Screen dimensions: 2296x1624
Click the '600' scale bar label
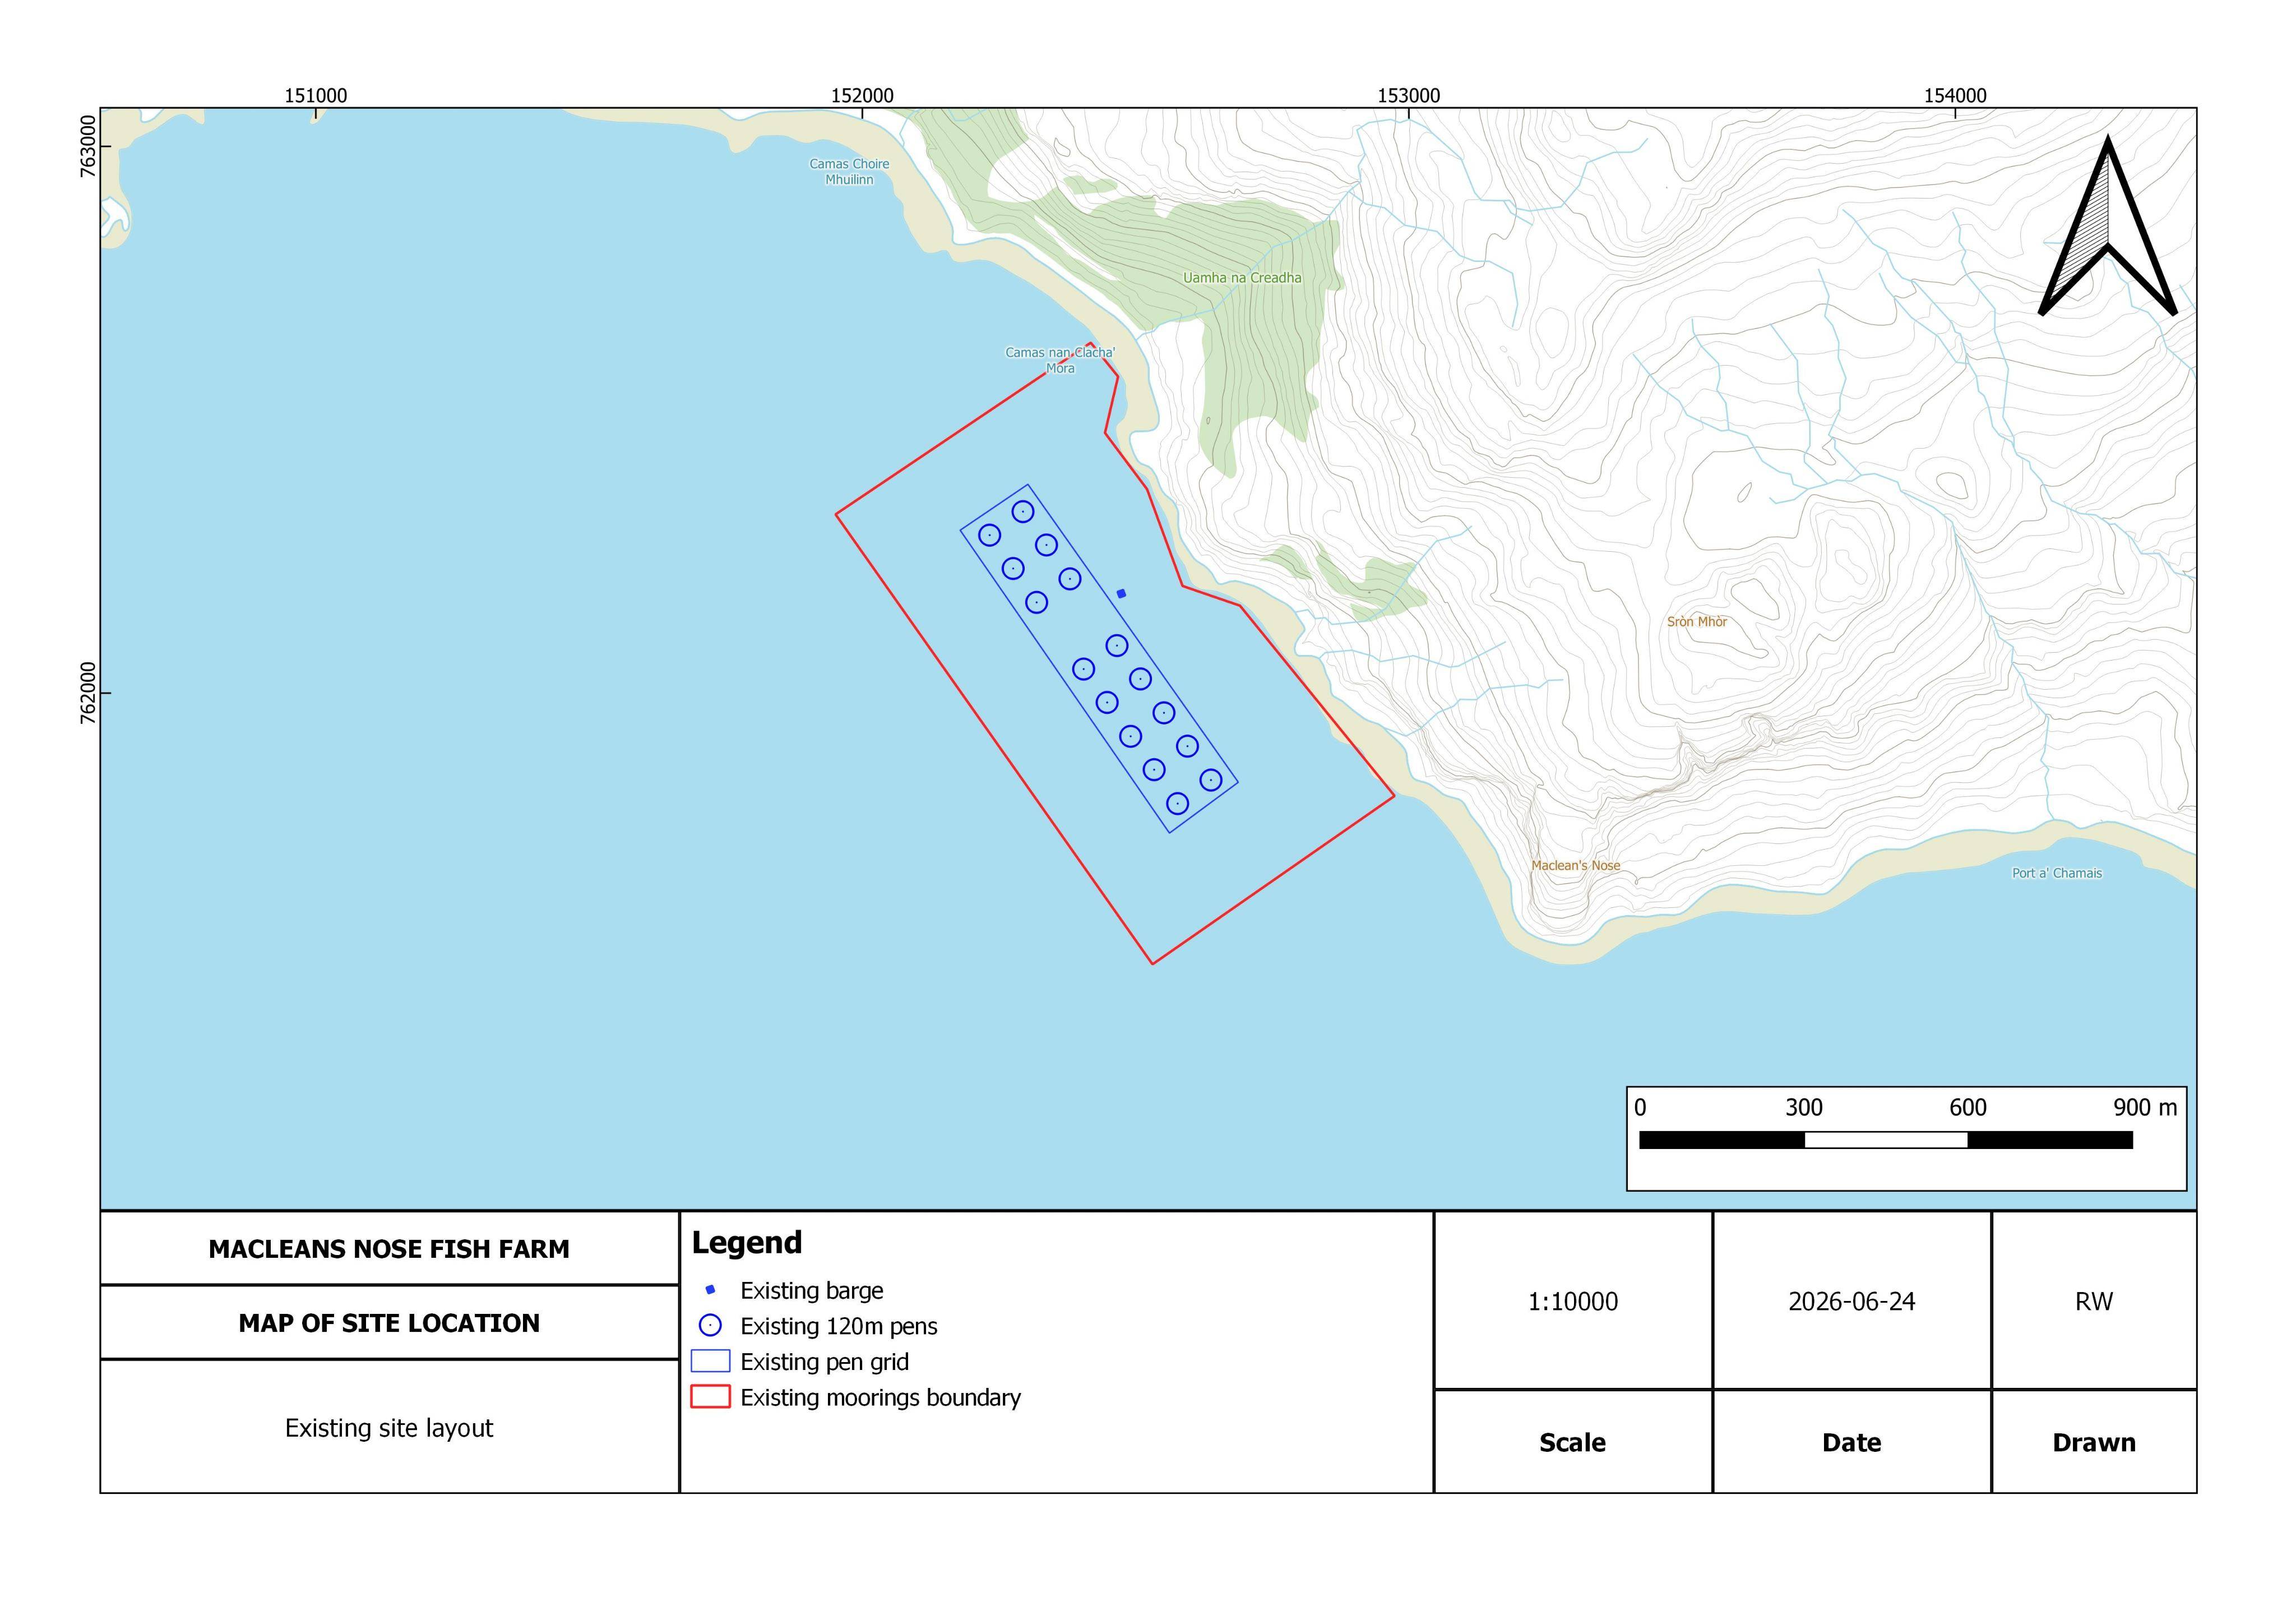click(x=1968, y=1108)
